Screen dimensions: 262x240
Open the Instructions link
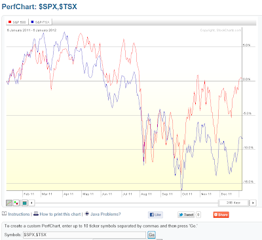[x=19, y=214]
